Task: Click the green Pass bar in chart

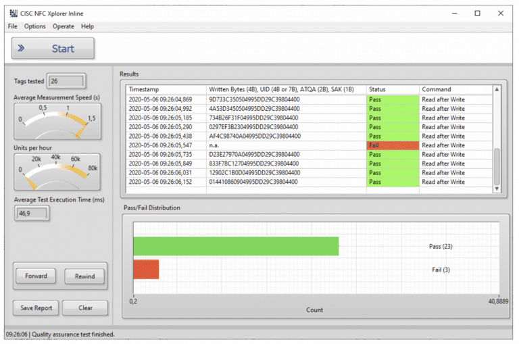Action: click(x=235, y=246)
